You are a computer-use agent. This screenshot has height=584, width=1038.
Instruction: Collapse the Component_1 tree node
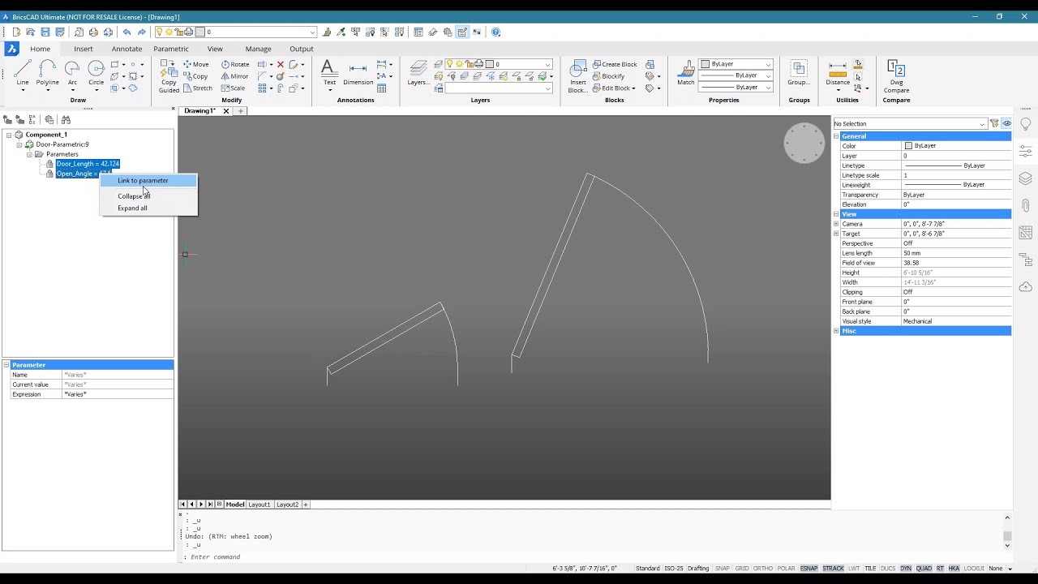pyautogui.click(x=9, y=135)
